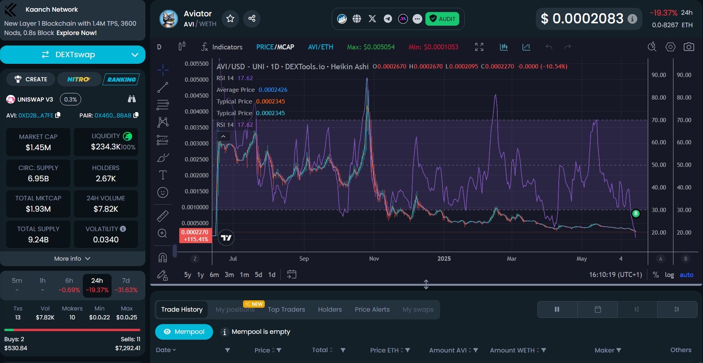Add Aviator to favorites with star icon

pos(230,18)
